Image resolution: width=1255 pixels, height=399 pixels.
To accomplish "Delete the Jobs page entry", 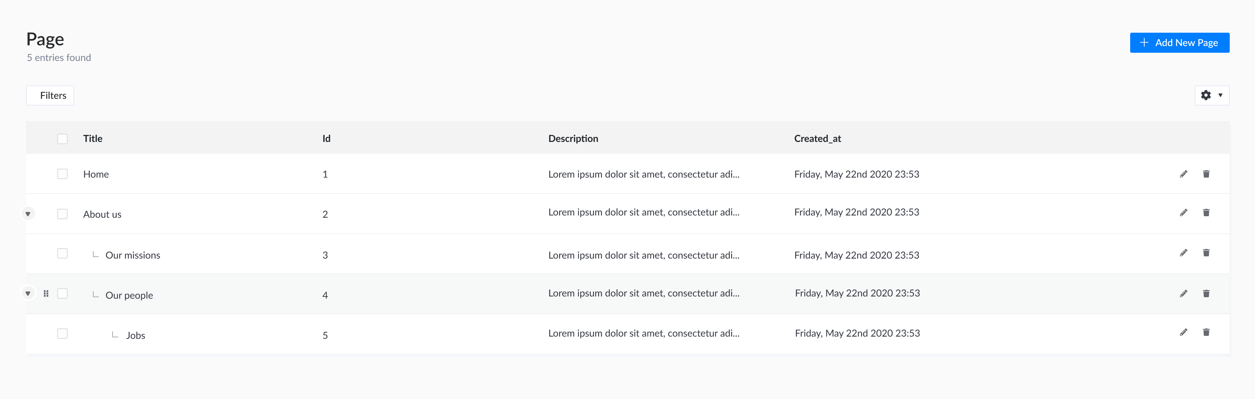I will pos(1206,332).
